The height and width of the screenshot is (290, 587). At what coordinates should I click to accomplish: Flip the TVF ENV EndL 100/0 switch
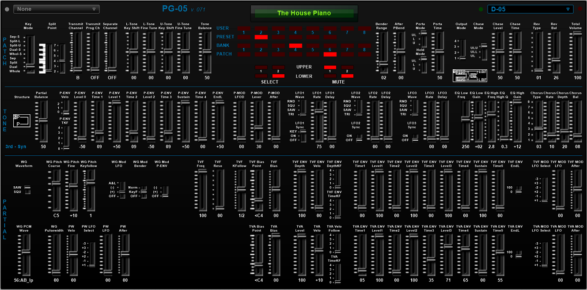[x=518, y=189]
